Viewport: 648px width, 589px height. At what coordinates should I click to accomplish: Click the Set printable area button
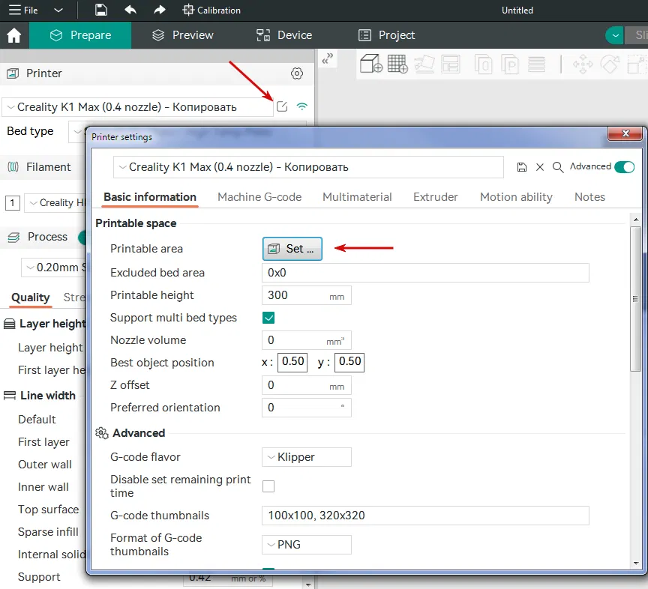coord(292,249)
